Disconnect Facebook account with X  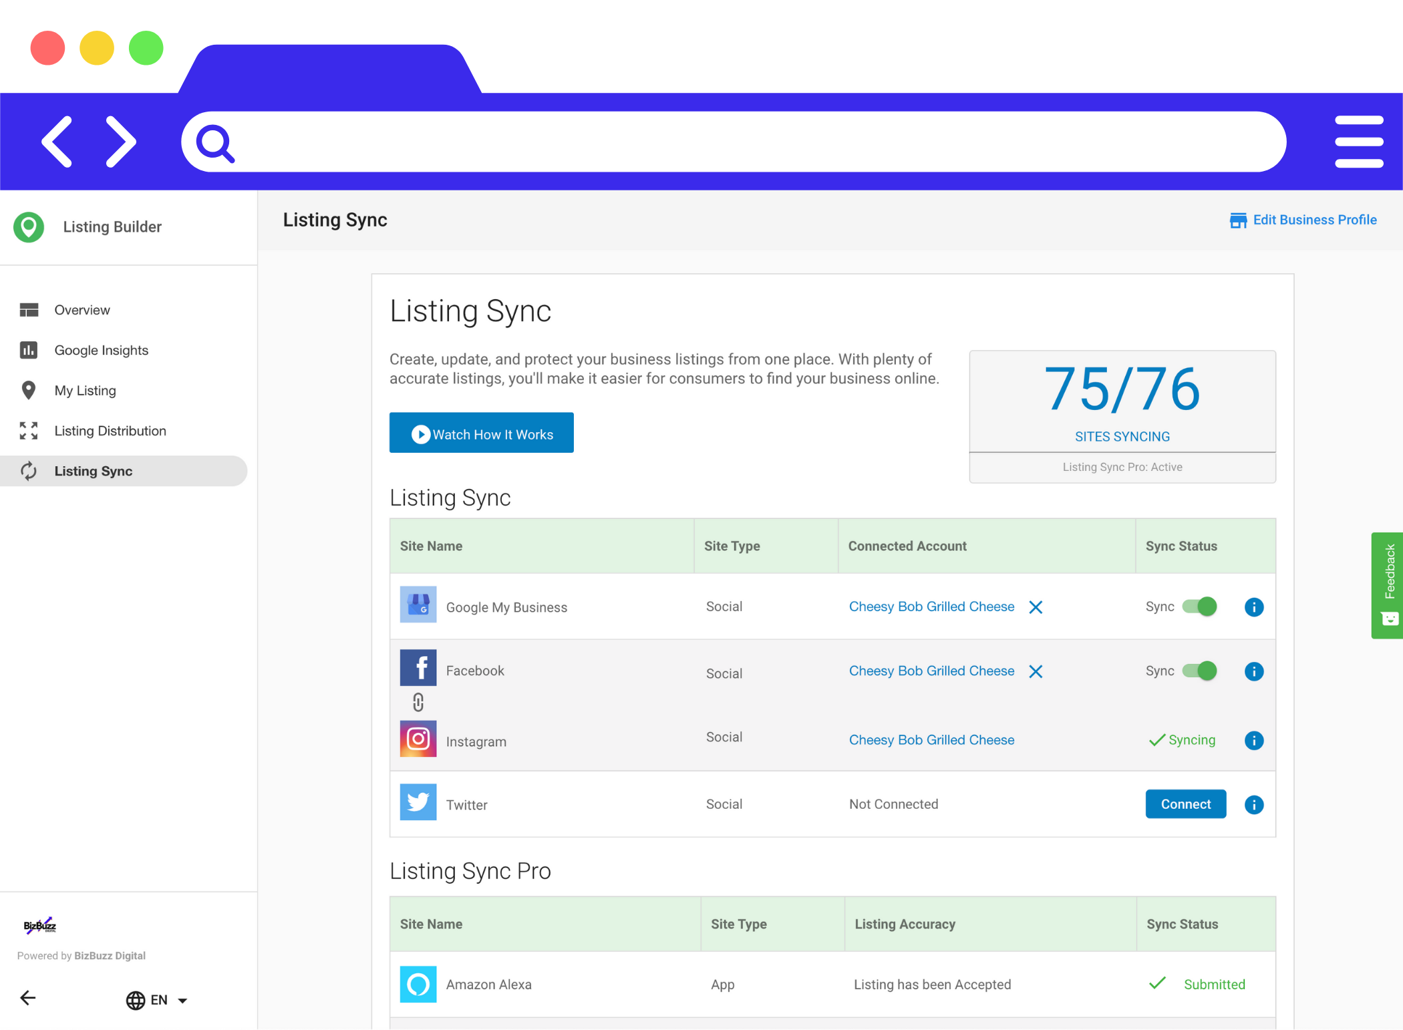click(1036, 671)
